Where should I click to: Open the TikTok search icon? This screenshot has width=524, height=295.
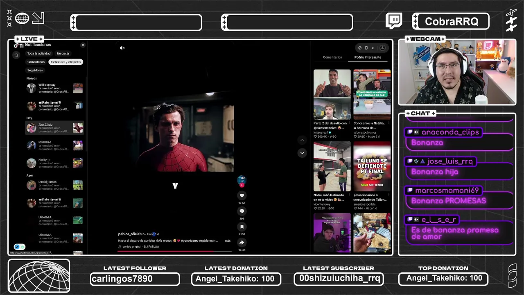[16, 55]
